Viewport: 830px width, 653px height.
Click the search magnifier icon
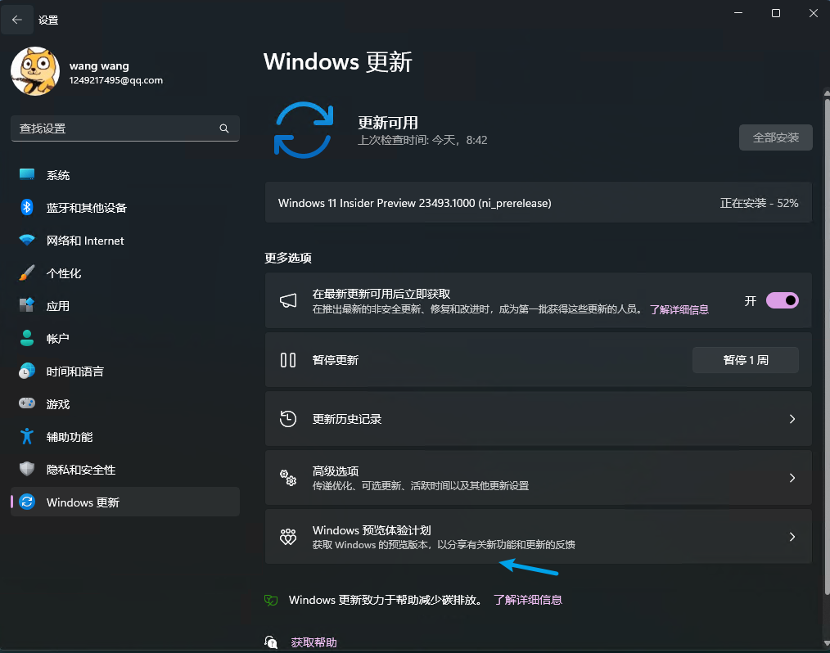pos(224,128)
